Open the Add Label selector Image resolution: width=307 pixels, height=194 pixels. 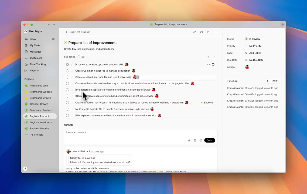[253, 53]
